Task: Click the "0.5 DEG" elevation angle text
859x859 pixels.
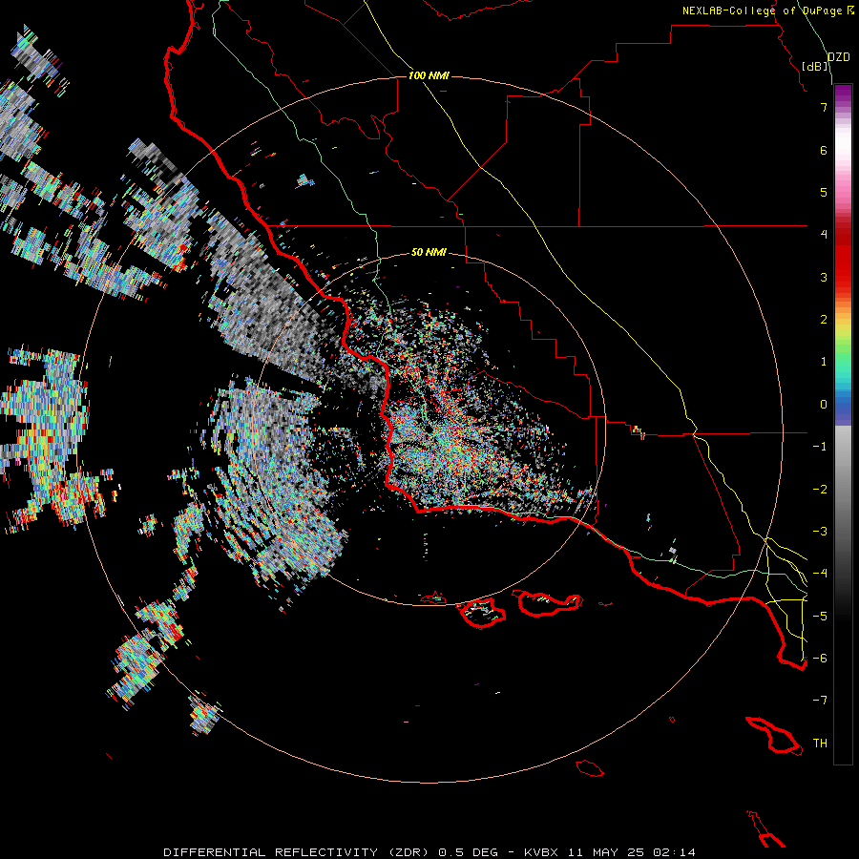Action: point(468,852)
